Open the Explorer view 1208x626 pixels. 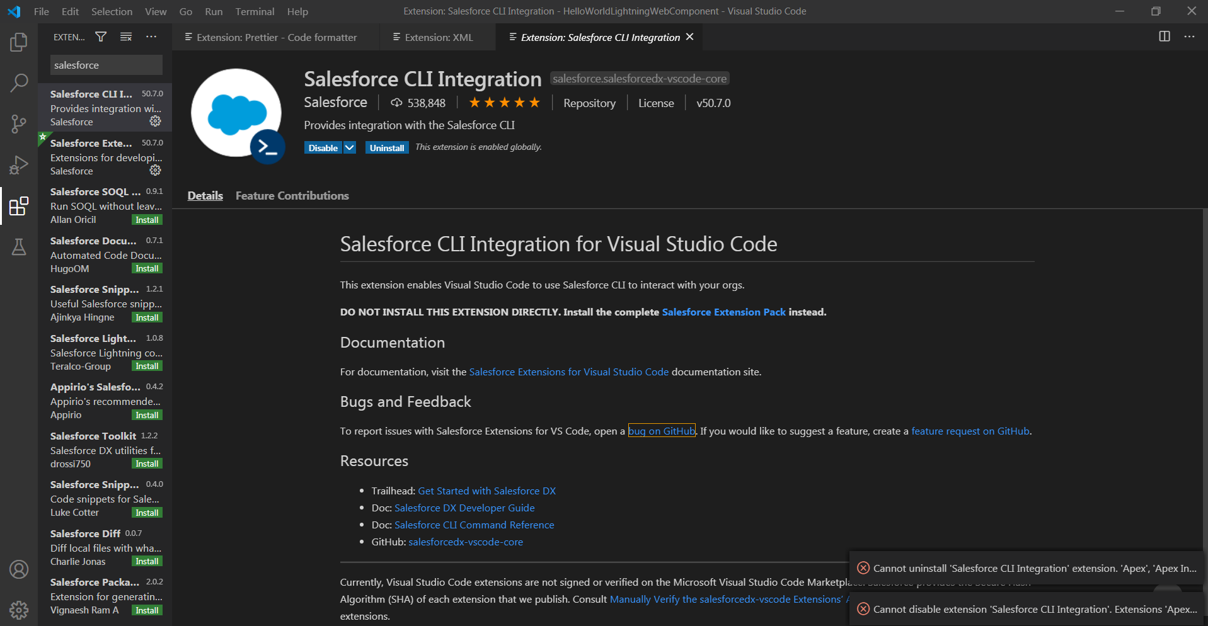coord(18,42)
